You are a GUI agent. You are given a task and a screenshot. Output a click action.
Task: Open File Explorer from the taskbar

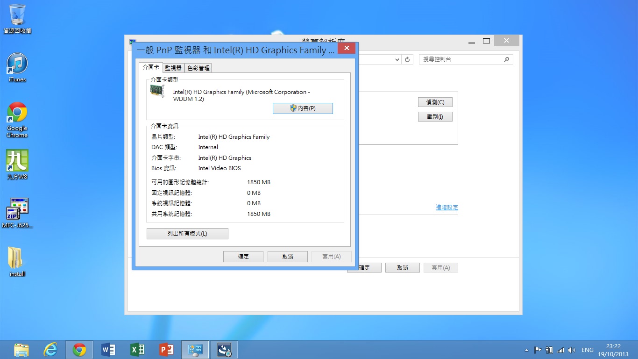(21, 350)
